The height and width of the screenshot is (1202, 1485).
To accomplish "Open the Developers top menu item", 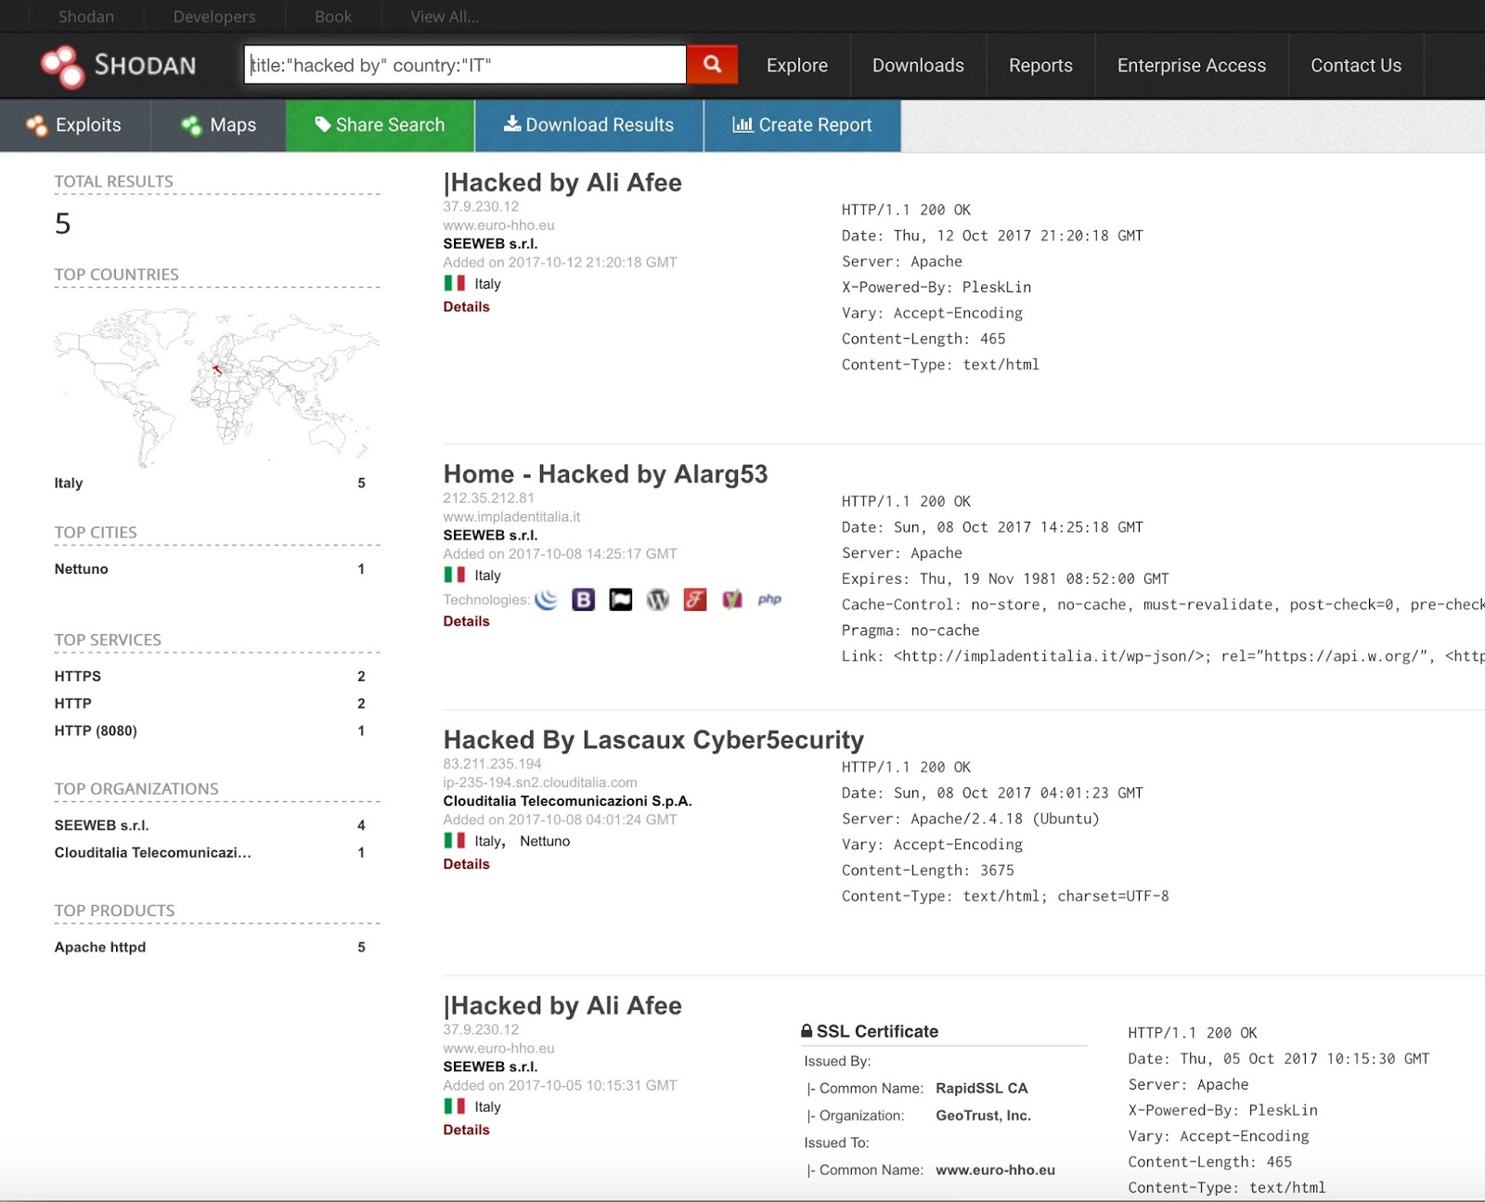I will coord(214,17).
